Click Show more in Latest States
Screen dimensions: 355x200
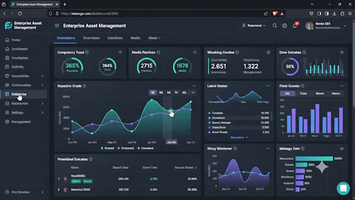[239, 137]
